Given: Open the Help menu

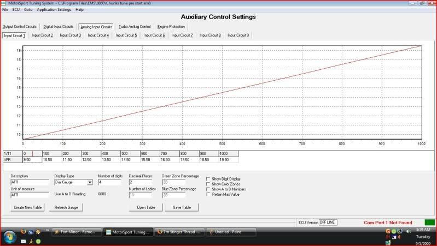Looking at the screenshot, I should [79, 9].
